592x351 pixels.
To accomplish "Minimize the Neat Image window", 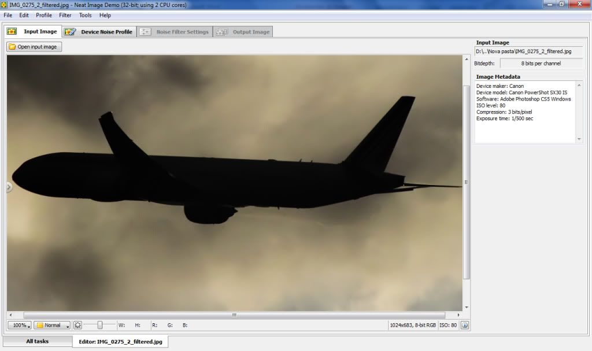I will pyautogui.click(x=550, y=4).
